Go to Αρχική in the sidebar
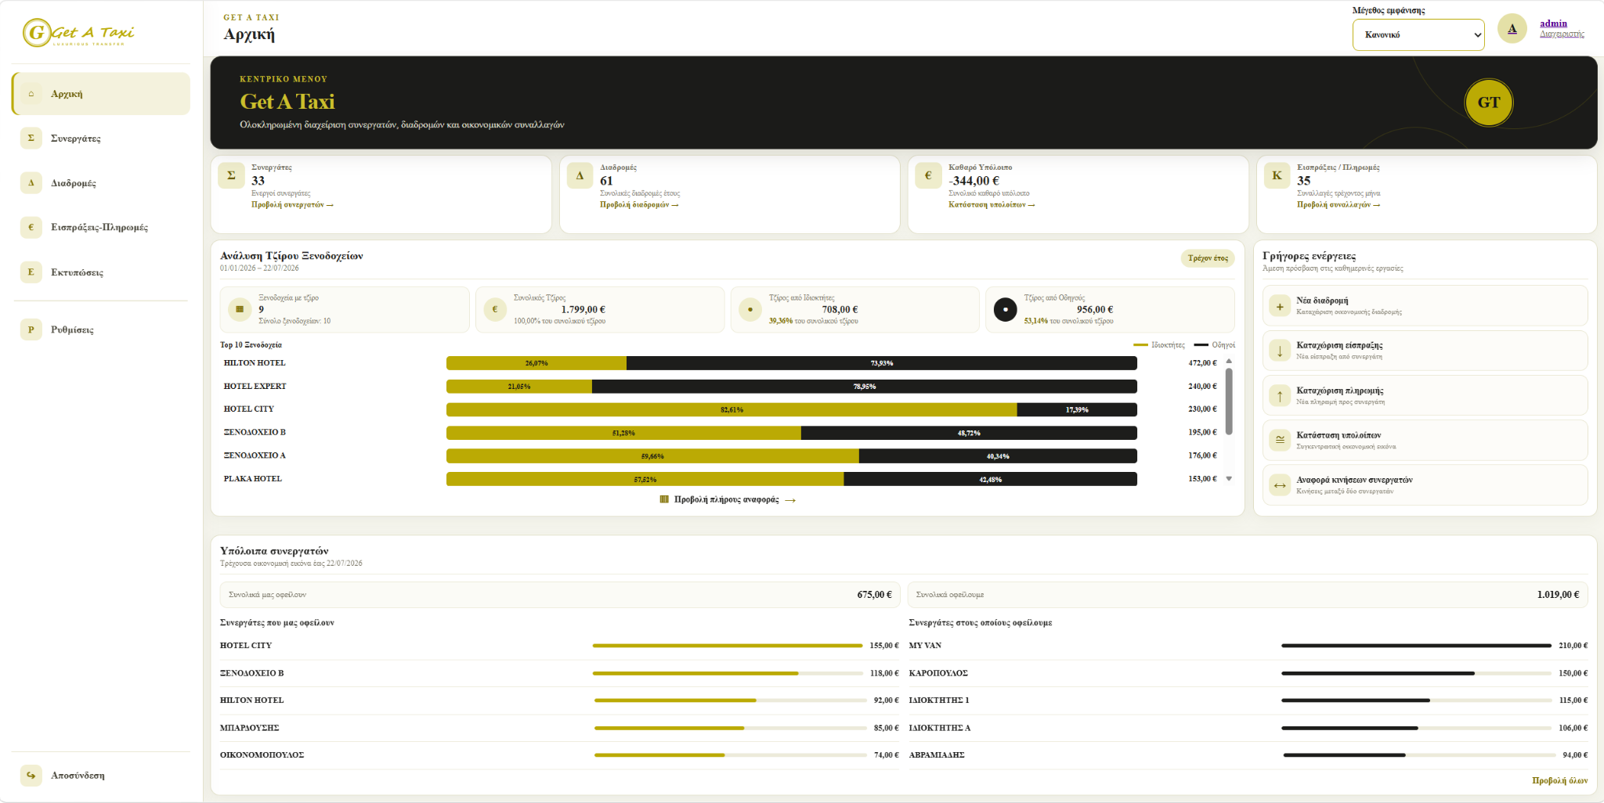This screenshot has height=803, width=1604. pos(101,94)
